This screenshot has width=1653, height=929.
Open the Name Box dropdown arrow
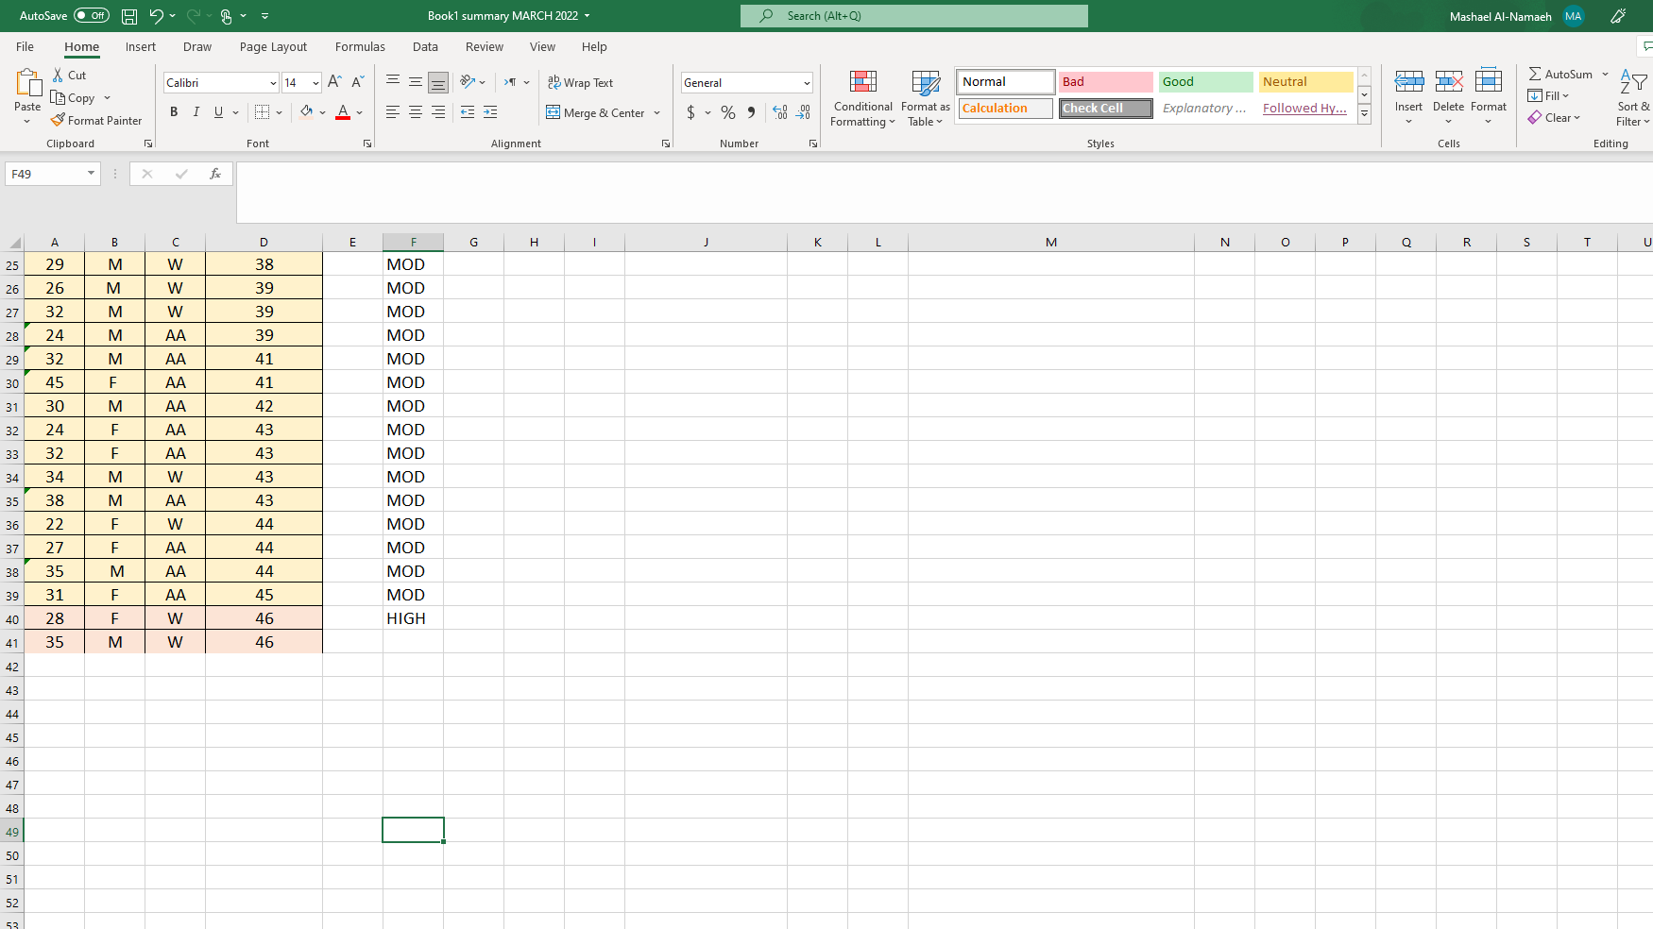point(91,174)
